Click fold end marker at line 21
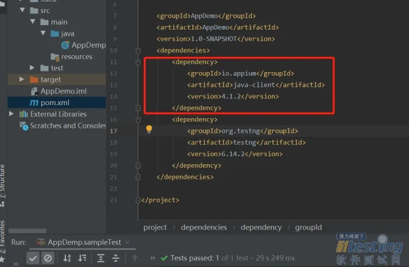 pos(138,177)
